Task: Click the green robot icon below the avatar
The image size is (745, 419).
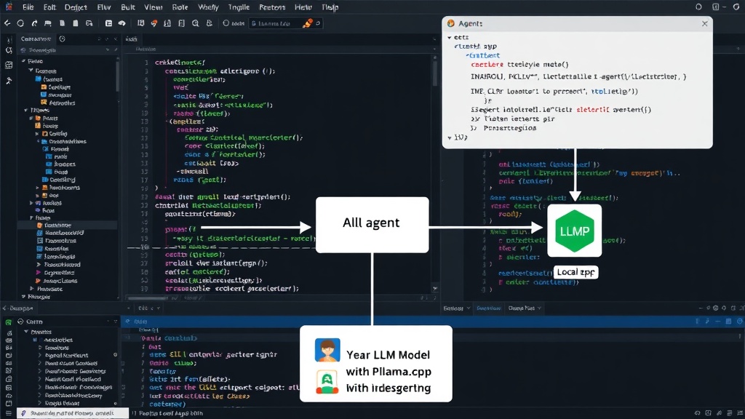Action: point(327,381)
